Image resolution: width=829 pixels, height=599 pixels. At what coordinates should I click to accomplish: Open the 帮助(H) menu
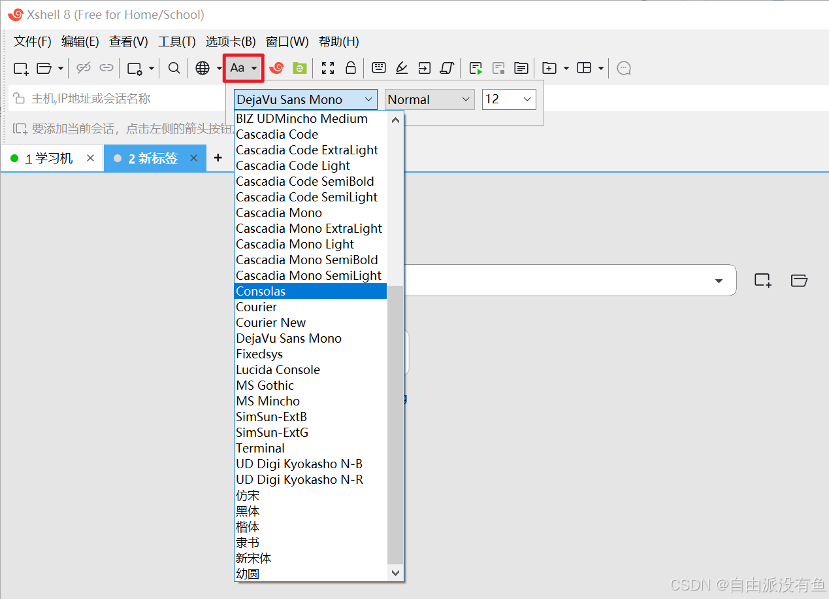pyautogui.click(x=339, y=42)
